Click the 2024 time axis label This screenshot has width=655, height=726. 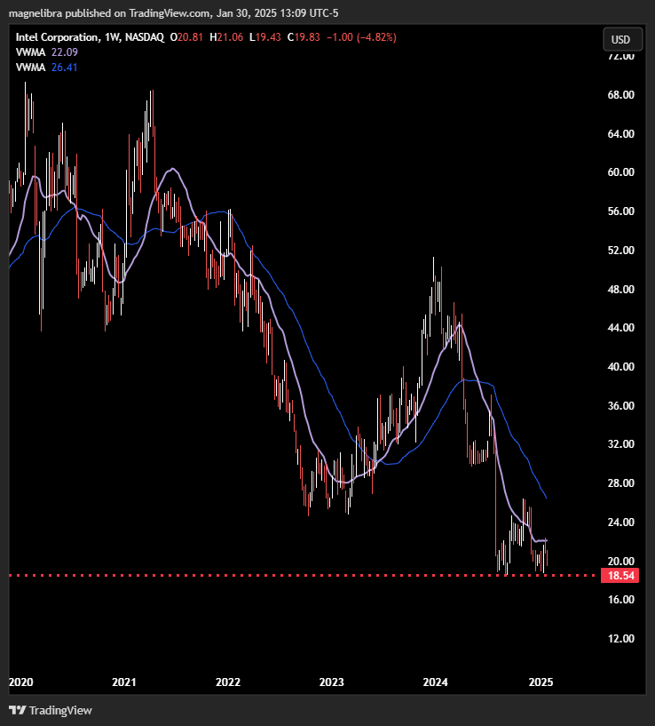click(x=435, y=682)
